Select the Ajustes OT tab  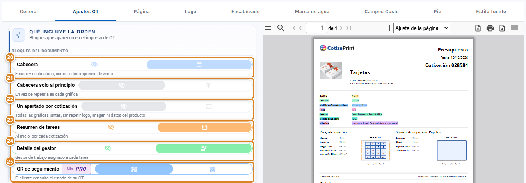coord(86,12)
